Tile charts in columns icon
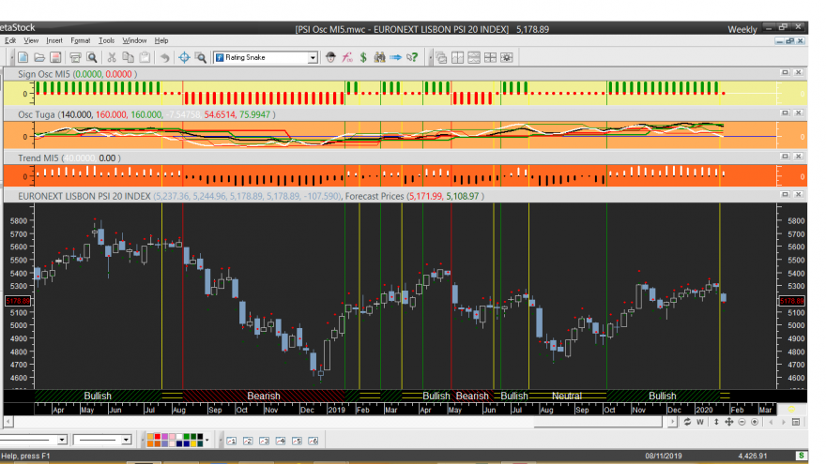Screen dimensions: 826x464 pyautogui.click(x=457, y=57)
